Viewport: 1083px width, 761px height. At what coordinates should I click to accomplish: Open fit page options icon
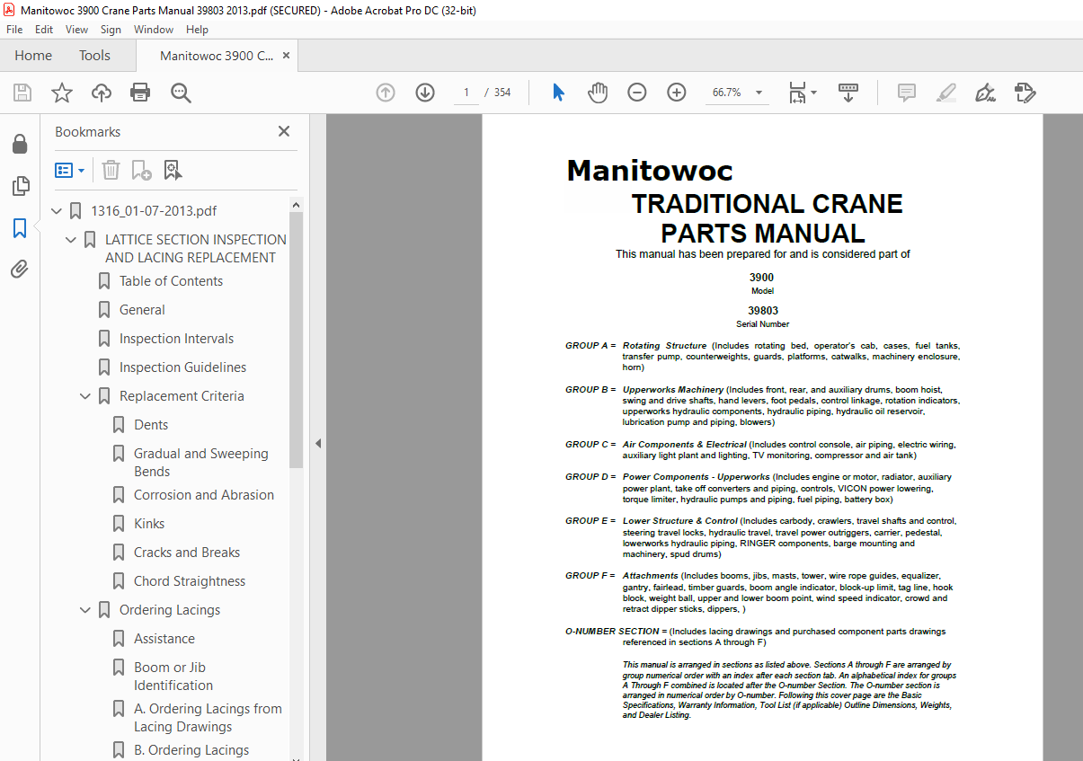[803, 93]
